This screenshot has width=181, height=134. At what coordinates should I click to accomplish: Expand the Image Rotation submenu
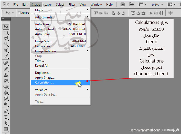[x=60, y=51]
